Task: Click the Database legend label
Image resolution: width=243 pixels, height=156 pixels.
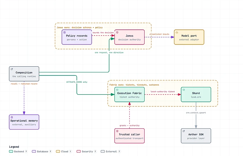Action: 43,151
